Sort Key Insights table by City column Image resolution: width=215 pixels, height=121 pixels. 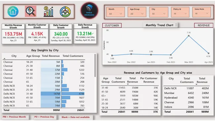pos(14,56)
